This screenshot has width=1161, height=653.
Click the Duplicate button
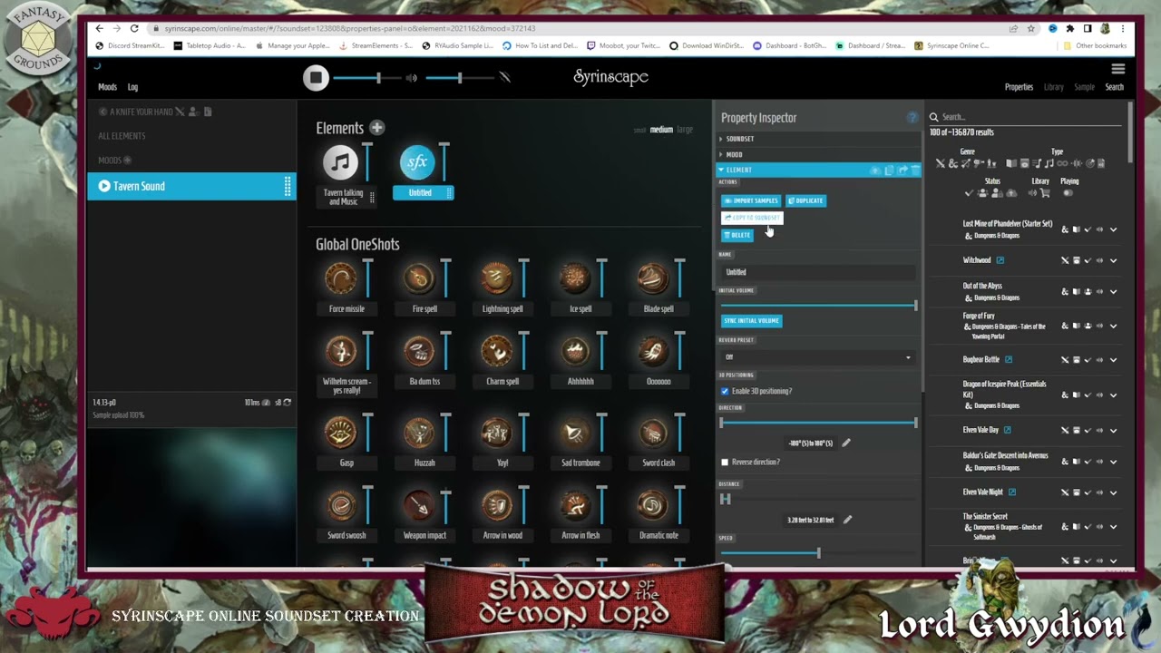tap(805, 200)
